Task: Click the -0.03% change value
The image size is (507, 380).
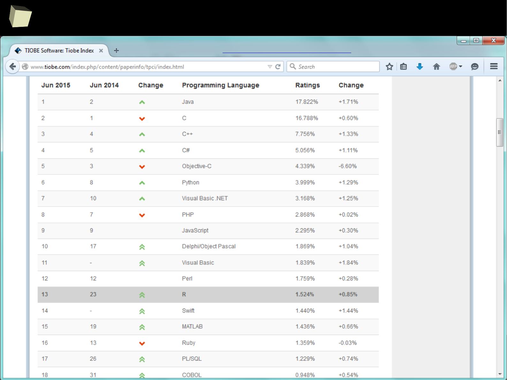Action: 348,343
